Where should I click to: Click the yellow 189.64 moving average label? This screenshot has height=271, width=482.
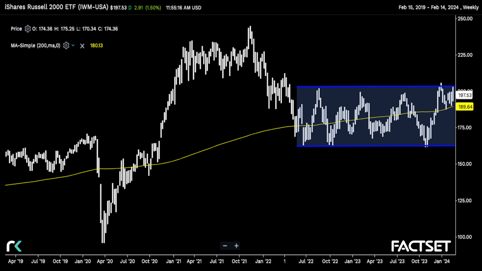tap(465, 107)
